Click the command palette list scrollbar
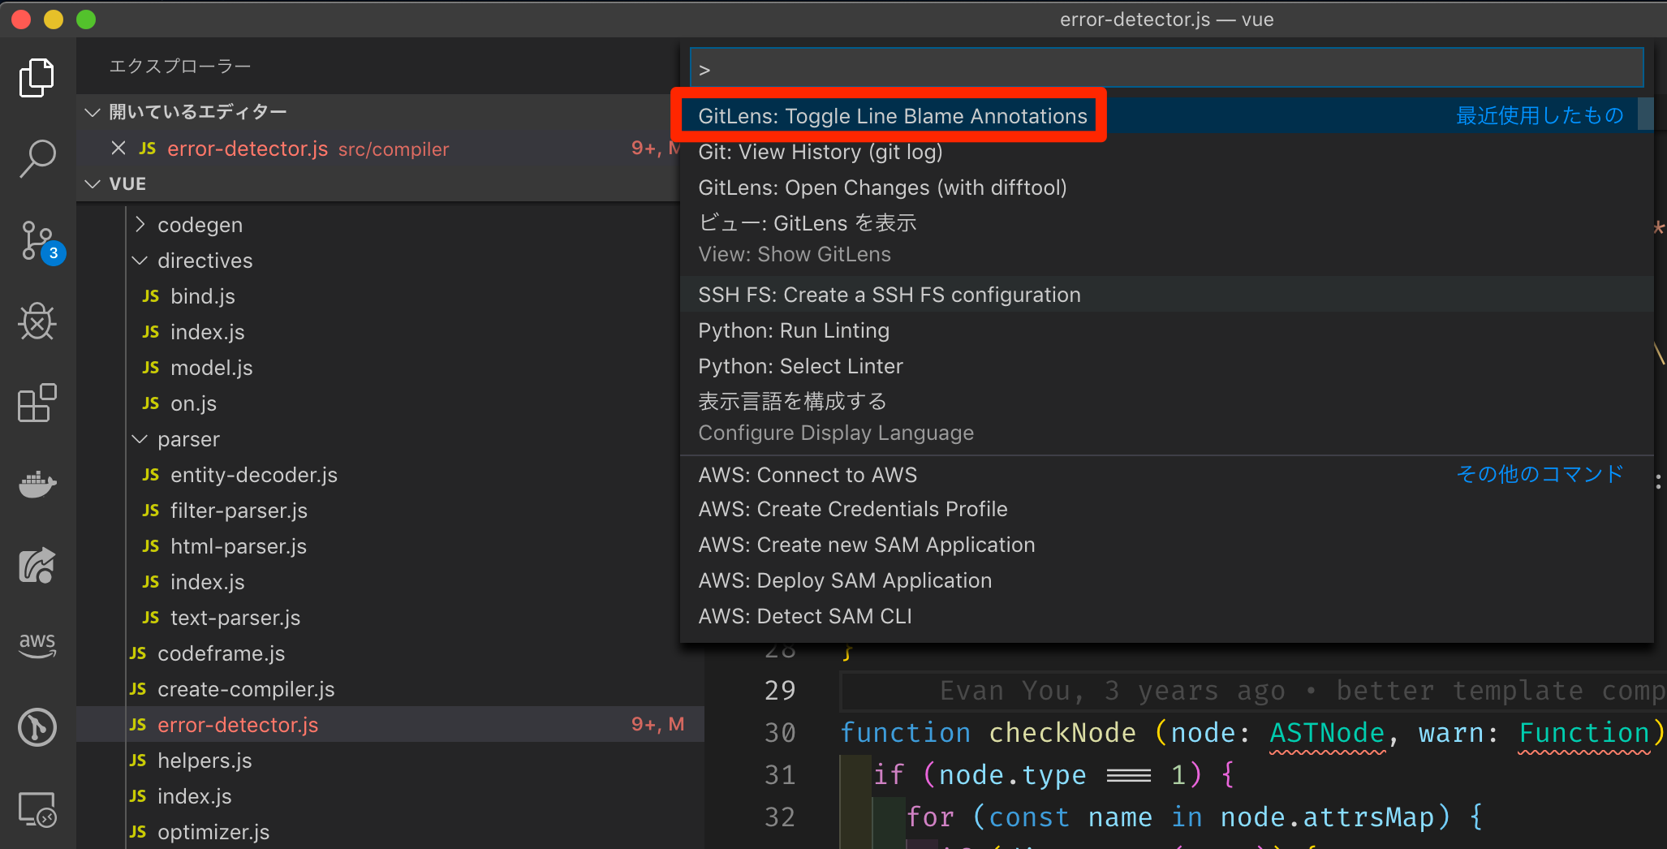The width and height of the screenshot is (1667, 849). pyautogui.click(x=1646, y=114)
